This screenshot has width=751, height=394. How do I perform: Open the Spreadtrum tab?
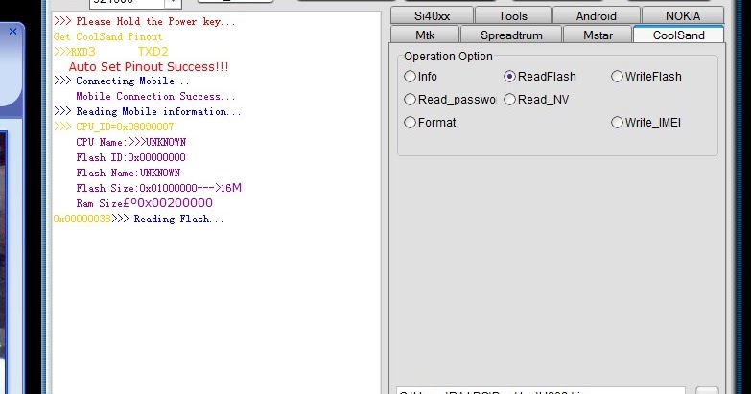click(511, 35)
